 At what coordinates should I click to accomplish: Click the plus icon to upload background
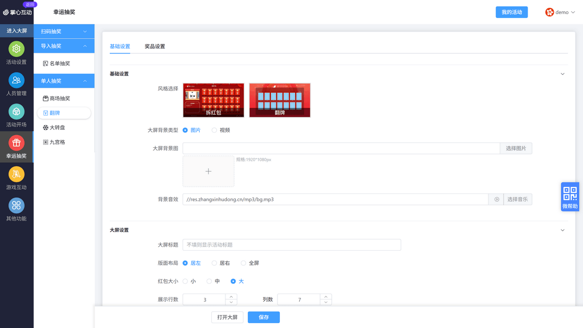click(x=208, y=171)
